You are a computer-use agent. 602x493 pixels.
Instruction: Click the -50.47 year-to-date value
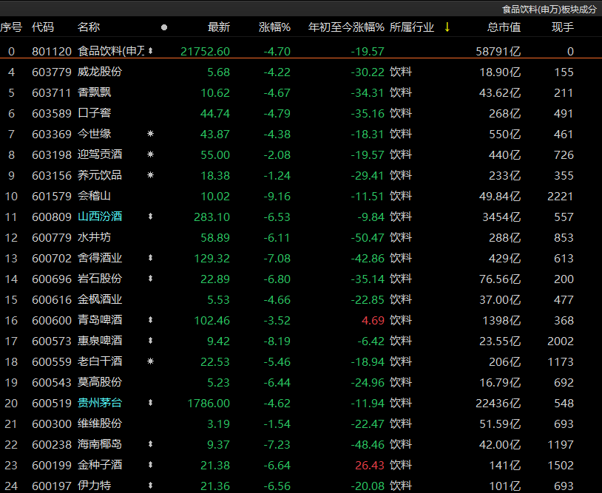click(x=368, y=238)
